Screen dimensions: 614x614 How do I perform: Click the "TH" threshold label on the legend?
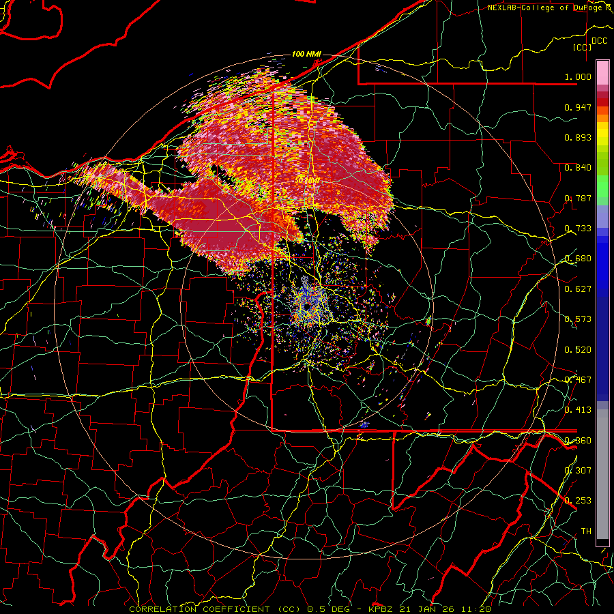(586, 531)
